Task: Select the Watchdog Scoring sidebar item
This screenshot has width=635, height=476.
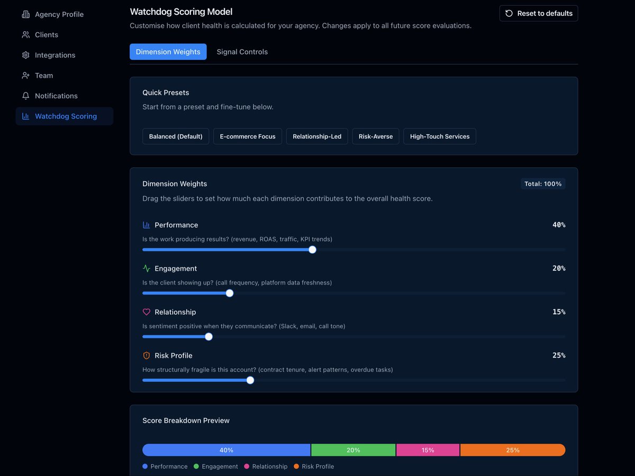Action: (65, 116)
